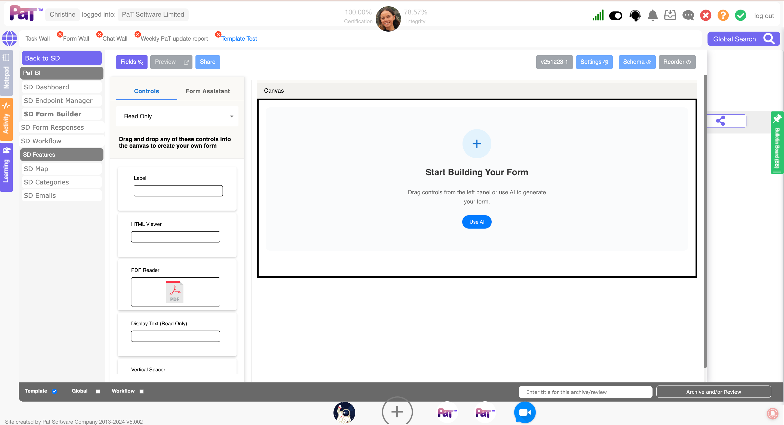The width and height of the screenshot is (784, 425).
Task: Click the share nodes icon on right panel
Action: 720,121
